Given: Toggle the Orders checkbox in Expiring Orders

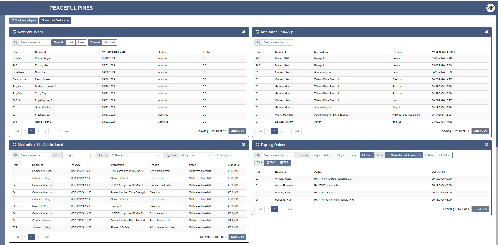Looking at the screenshot, I should pos(445,155).
